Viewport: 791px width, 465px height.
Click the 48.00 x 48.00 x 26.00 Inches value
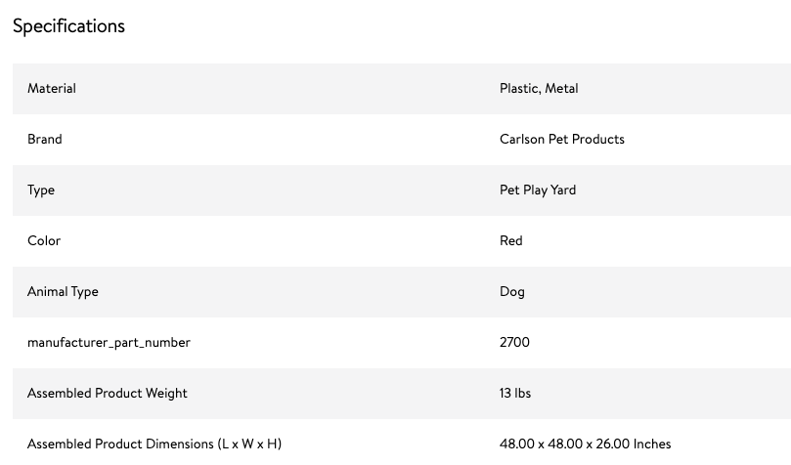point(585,444)
